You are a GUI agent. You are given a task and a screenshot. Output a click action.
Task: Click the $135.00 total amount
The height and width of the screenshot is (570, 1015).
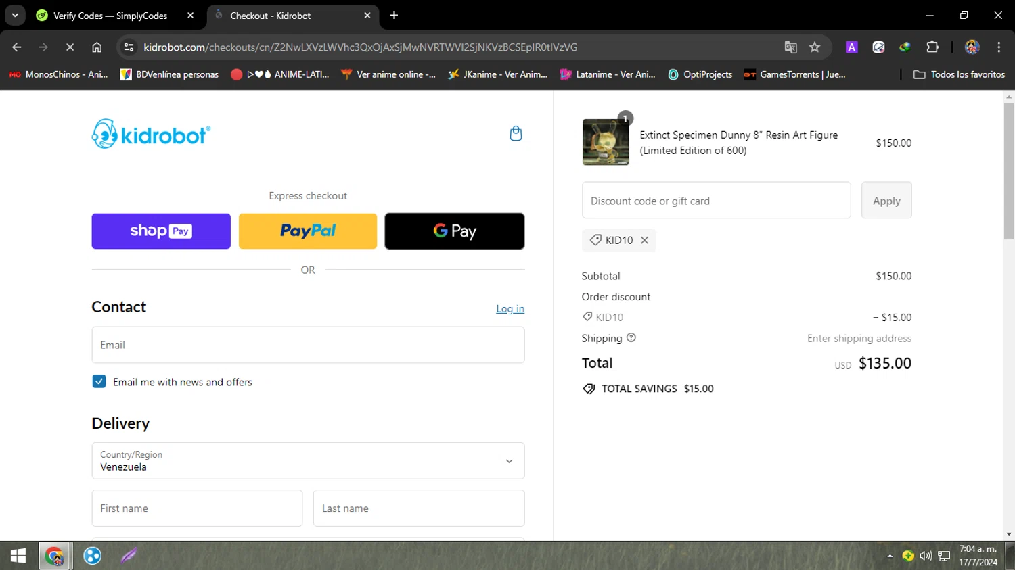pyautogui.click(x=885, y=363)
